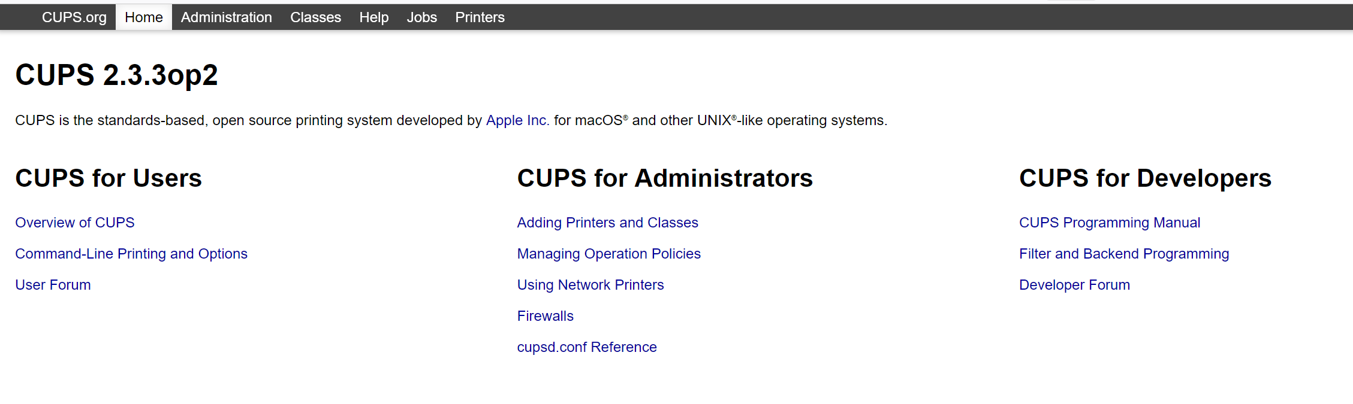Visit the Developer Forum link
This screenshot has height=404, width=1353.
click(x=1074, y=285)
